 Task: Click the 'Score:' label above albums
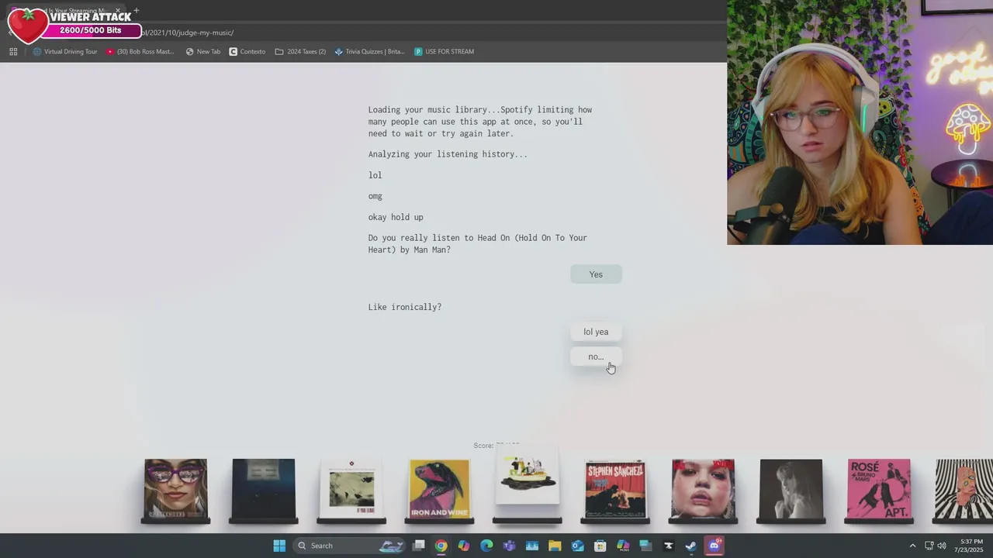point(483,446)
